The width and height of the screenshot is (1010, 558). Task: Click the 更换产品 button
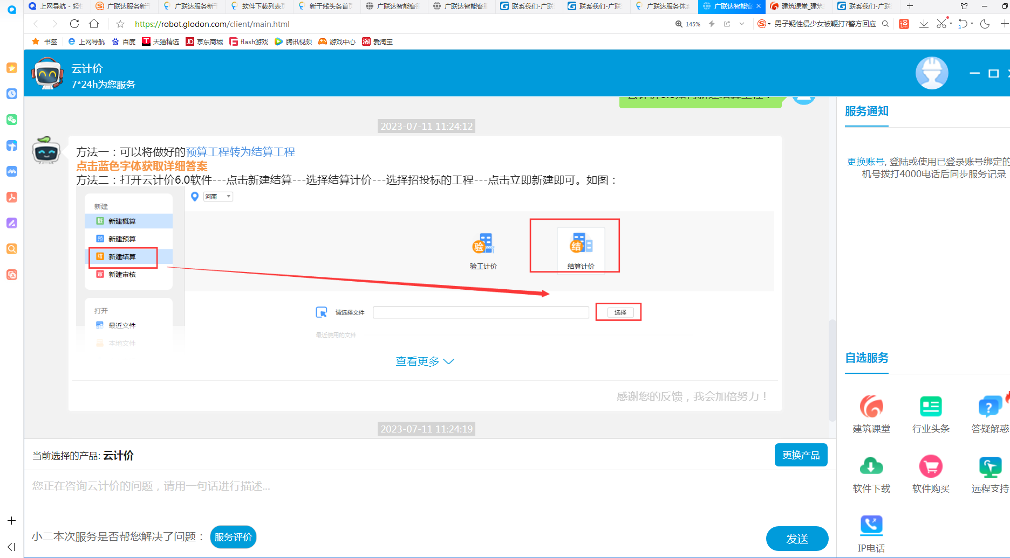click(801, 455)
